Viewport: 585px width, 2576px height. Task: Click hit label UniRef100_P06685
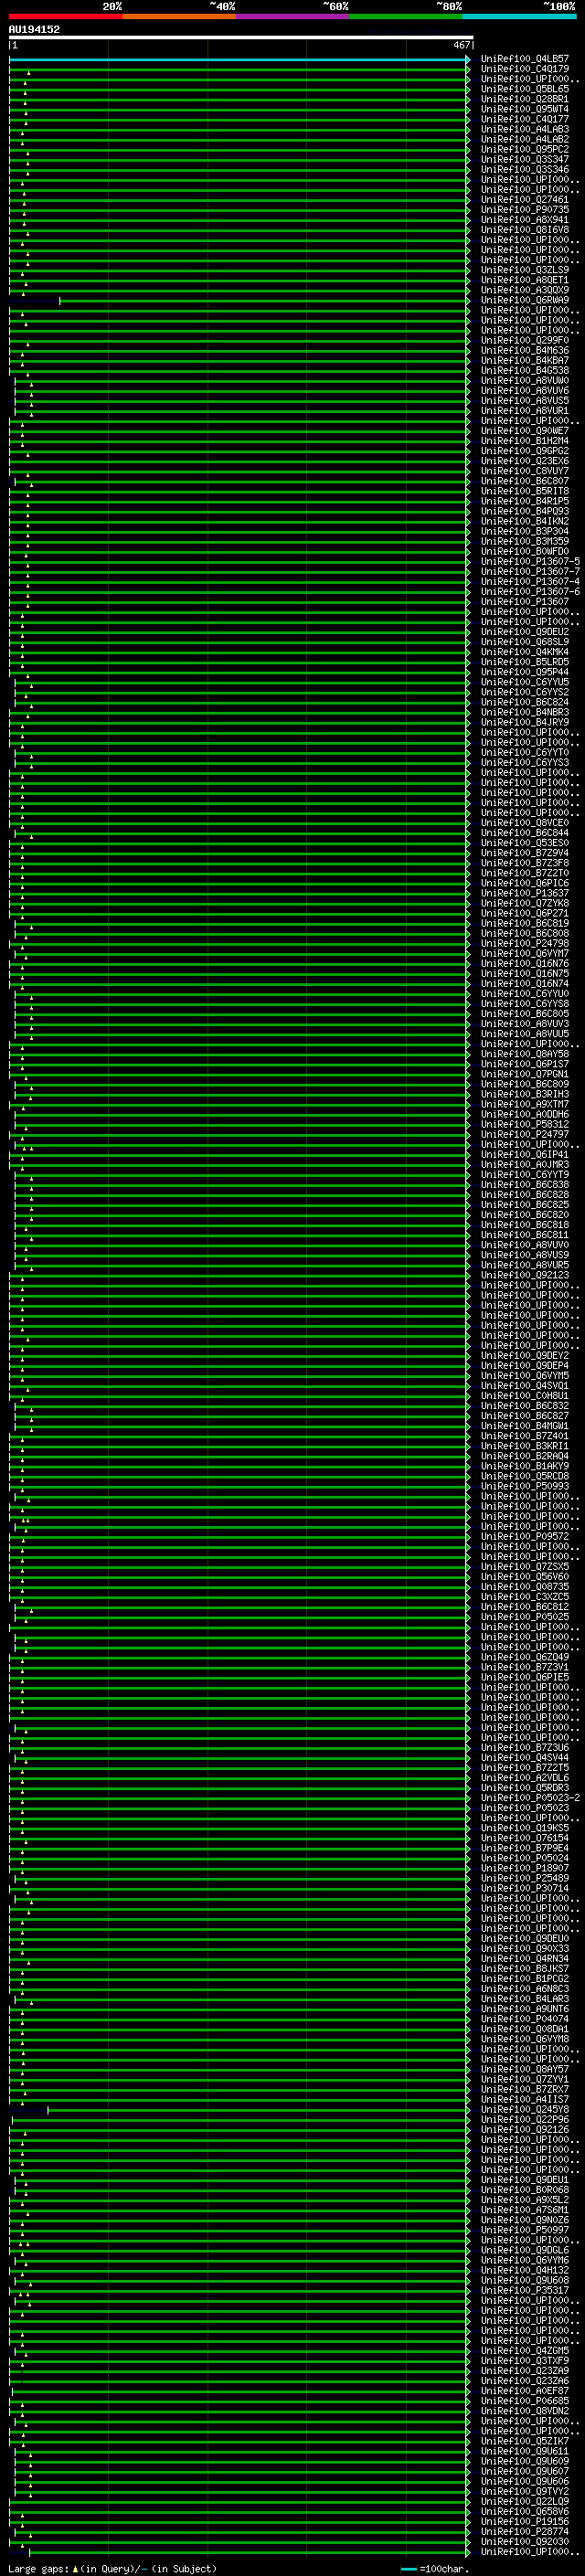[x=524, y=2401]
